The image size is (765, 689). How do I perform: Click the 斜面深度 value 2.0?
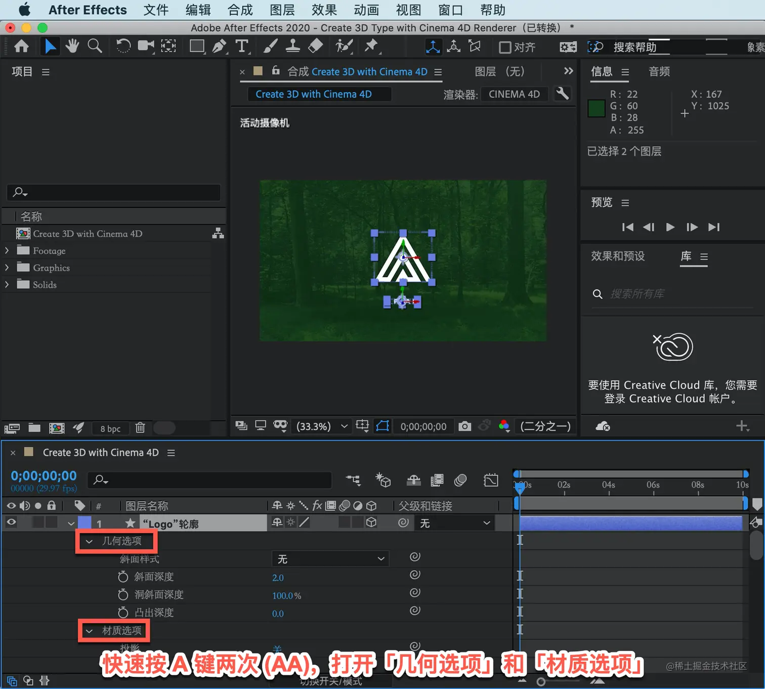(278, 578)
